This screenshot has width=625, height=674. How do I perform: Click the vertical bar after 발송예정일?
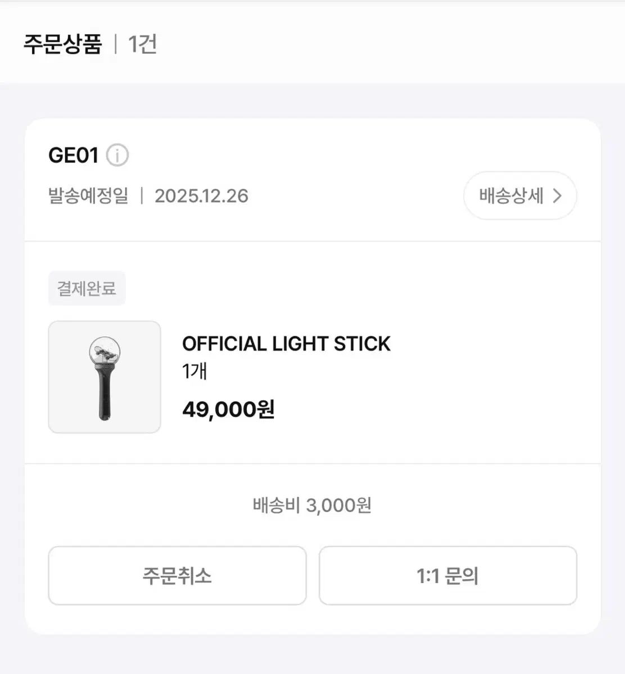point(142,196)
